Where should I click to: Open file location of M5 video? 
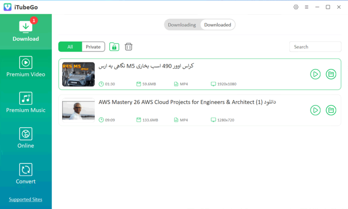click(331, 74)
